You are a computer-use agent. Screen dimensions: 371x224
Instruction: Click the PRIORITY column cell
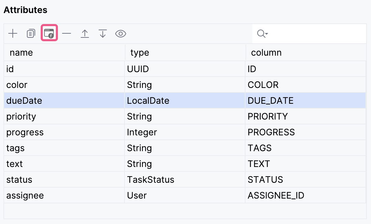[268, 116]
